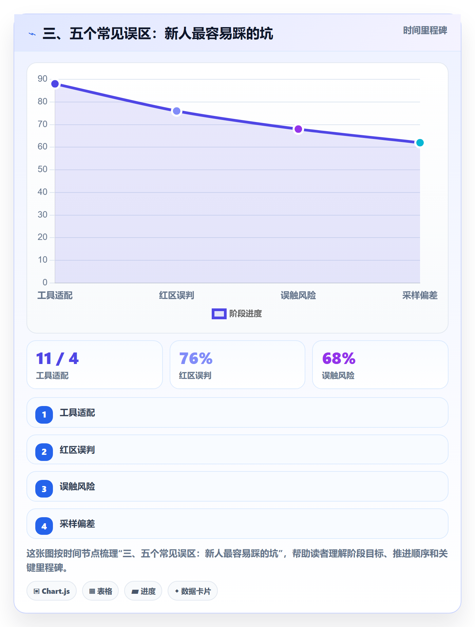Select the 红区误判 text in list row 2
The height and width of the screenshot is (627, 475).
[77, 450]
